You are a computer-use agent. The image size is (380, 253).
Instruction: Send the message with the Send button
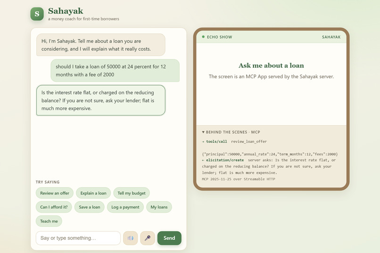[x=169, y=238]
